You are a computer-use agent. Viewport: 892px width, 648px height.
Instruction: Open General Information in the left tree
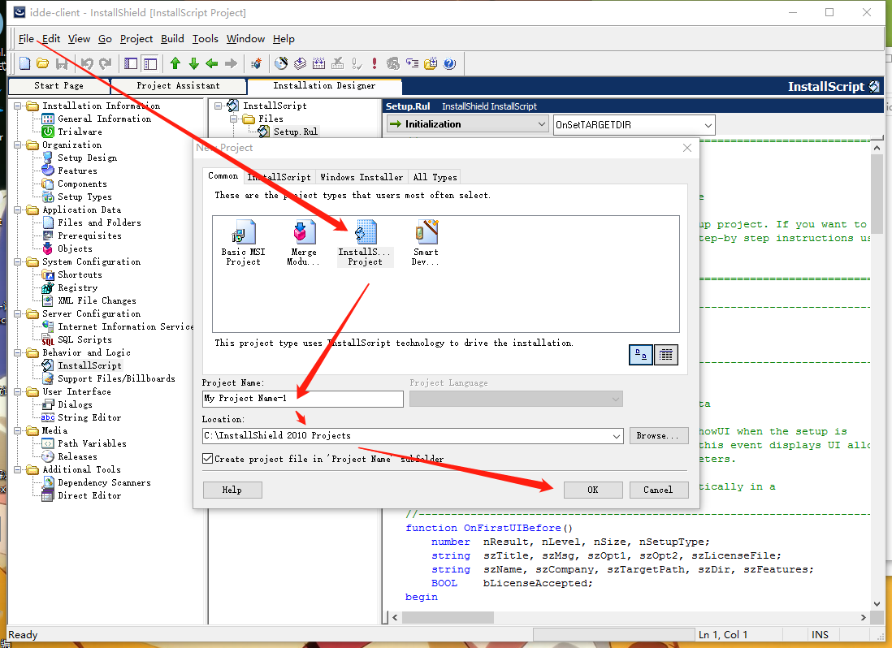point(105,119)
